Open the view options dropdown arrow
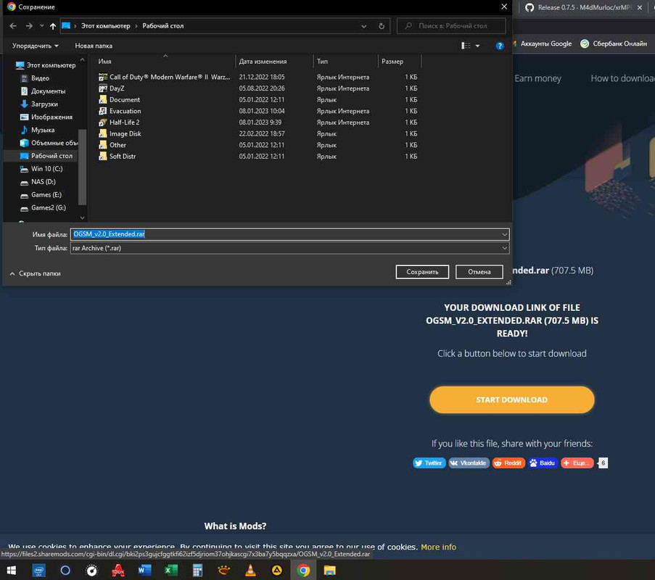The width and height of the screenshot is (655, 580). [477, 46]
